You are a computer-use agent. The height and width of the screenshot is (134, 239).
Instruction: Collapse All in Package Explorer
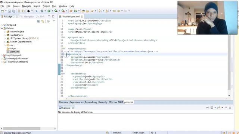point(38,22)
